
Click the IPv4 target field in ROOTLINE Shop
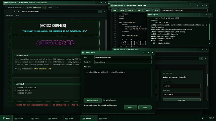click(x=182, y=95)
